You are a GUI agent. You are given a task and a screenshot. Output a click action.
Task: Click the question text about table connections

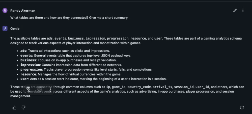pos(69,18)
